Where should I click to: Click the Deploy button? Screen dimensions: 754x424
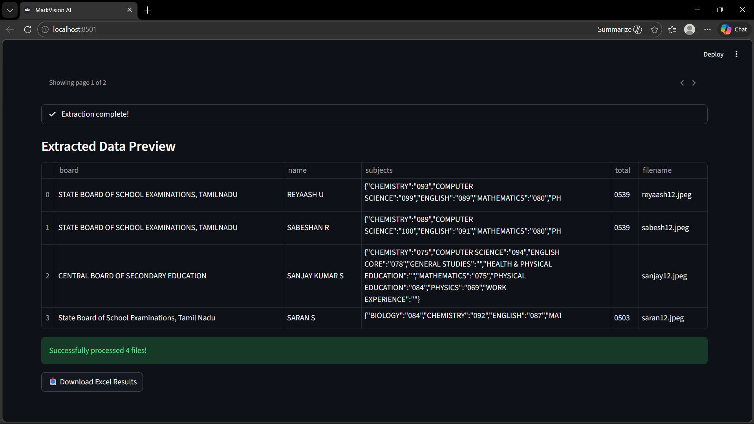713,54
